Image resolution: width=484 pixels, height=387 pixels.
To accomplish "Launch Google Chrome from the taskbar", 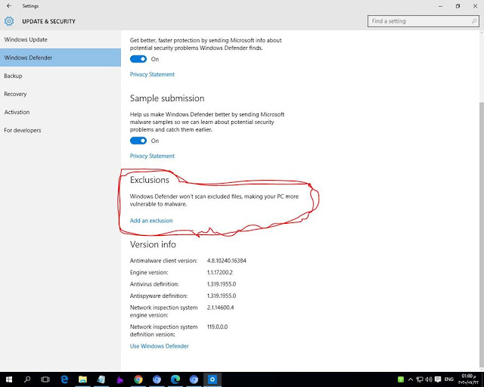I will tap(138, 379).
